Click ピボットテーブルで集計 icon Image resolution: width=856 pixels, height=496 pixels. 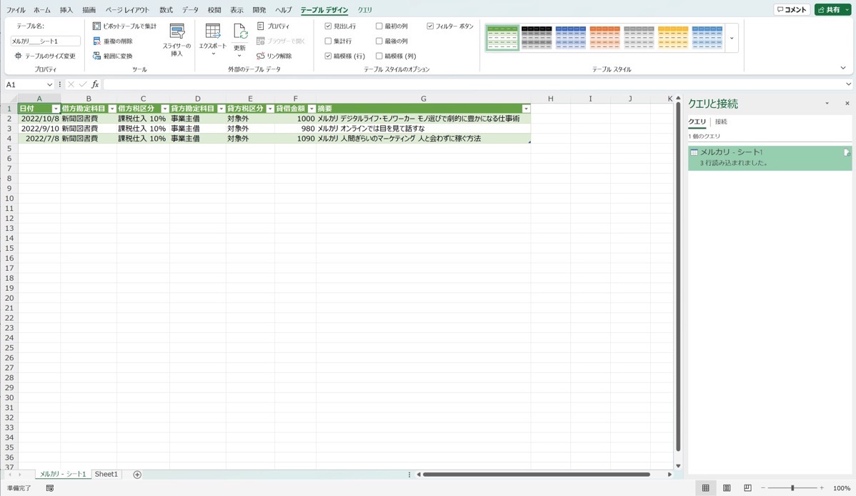[96, 26]
